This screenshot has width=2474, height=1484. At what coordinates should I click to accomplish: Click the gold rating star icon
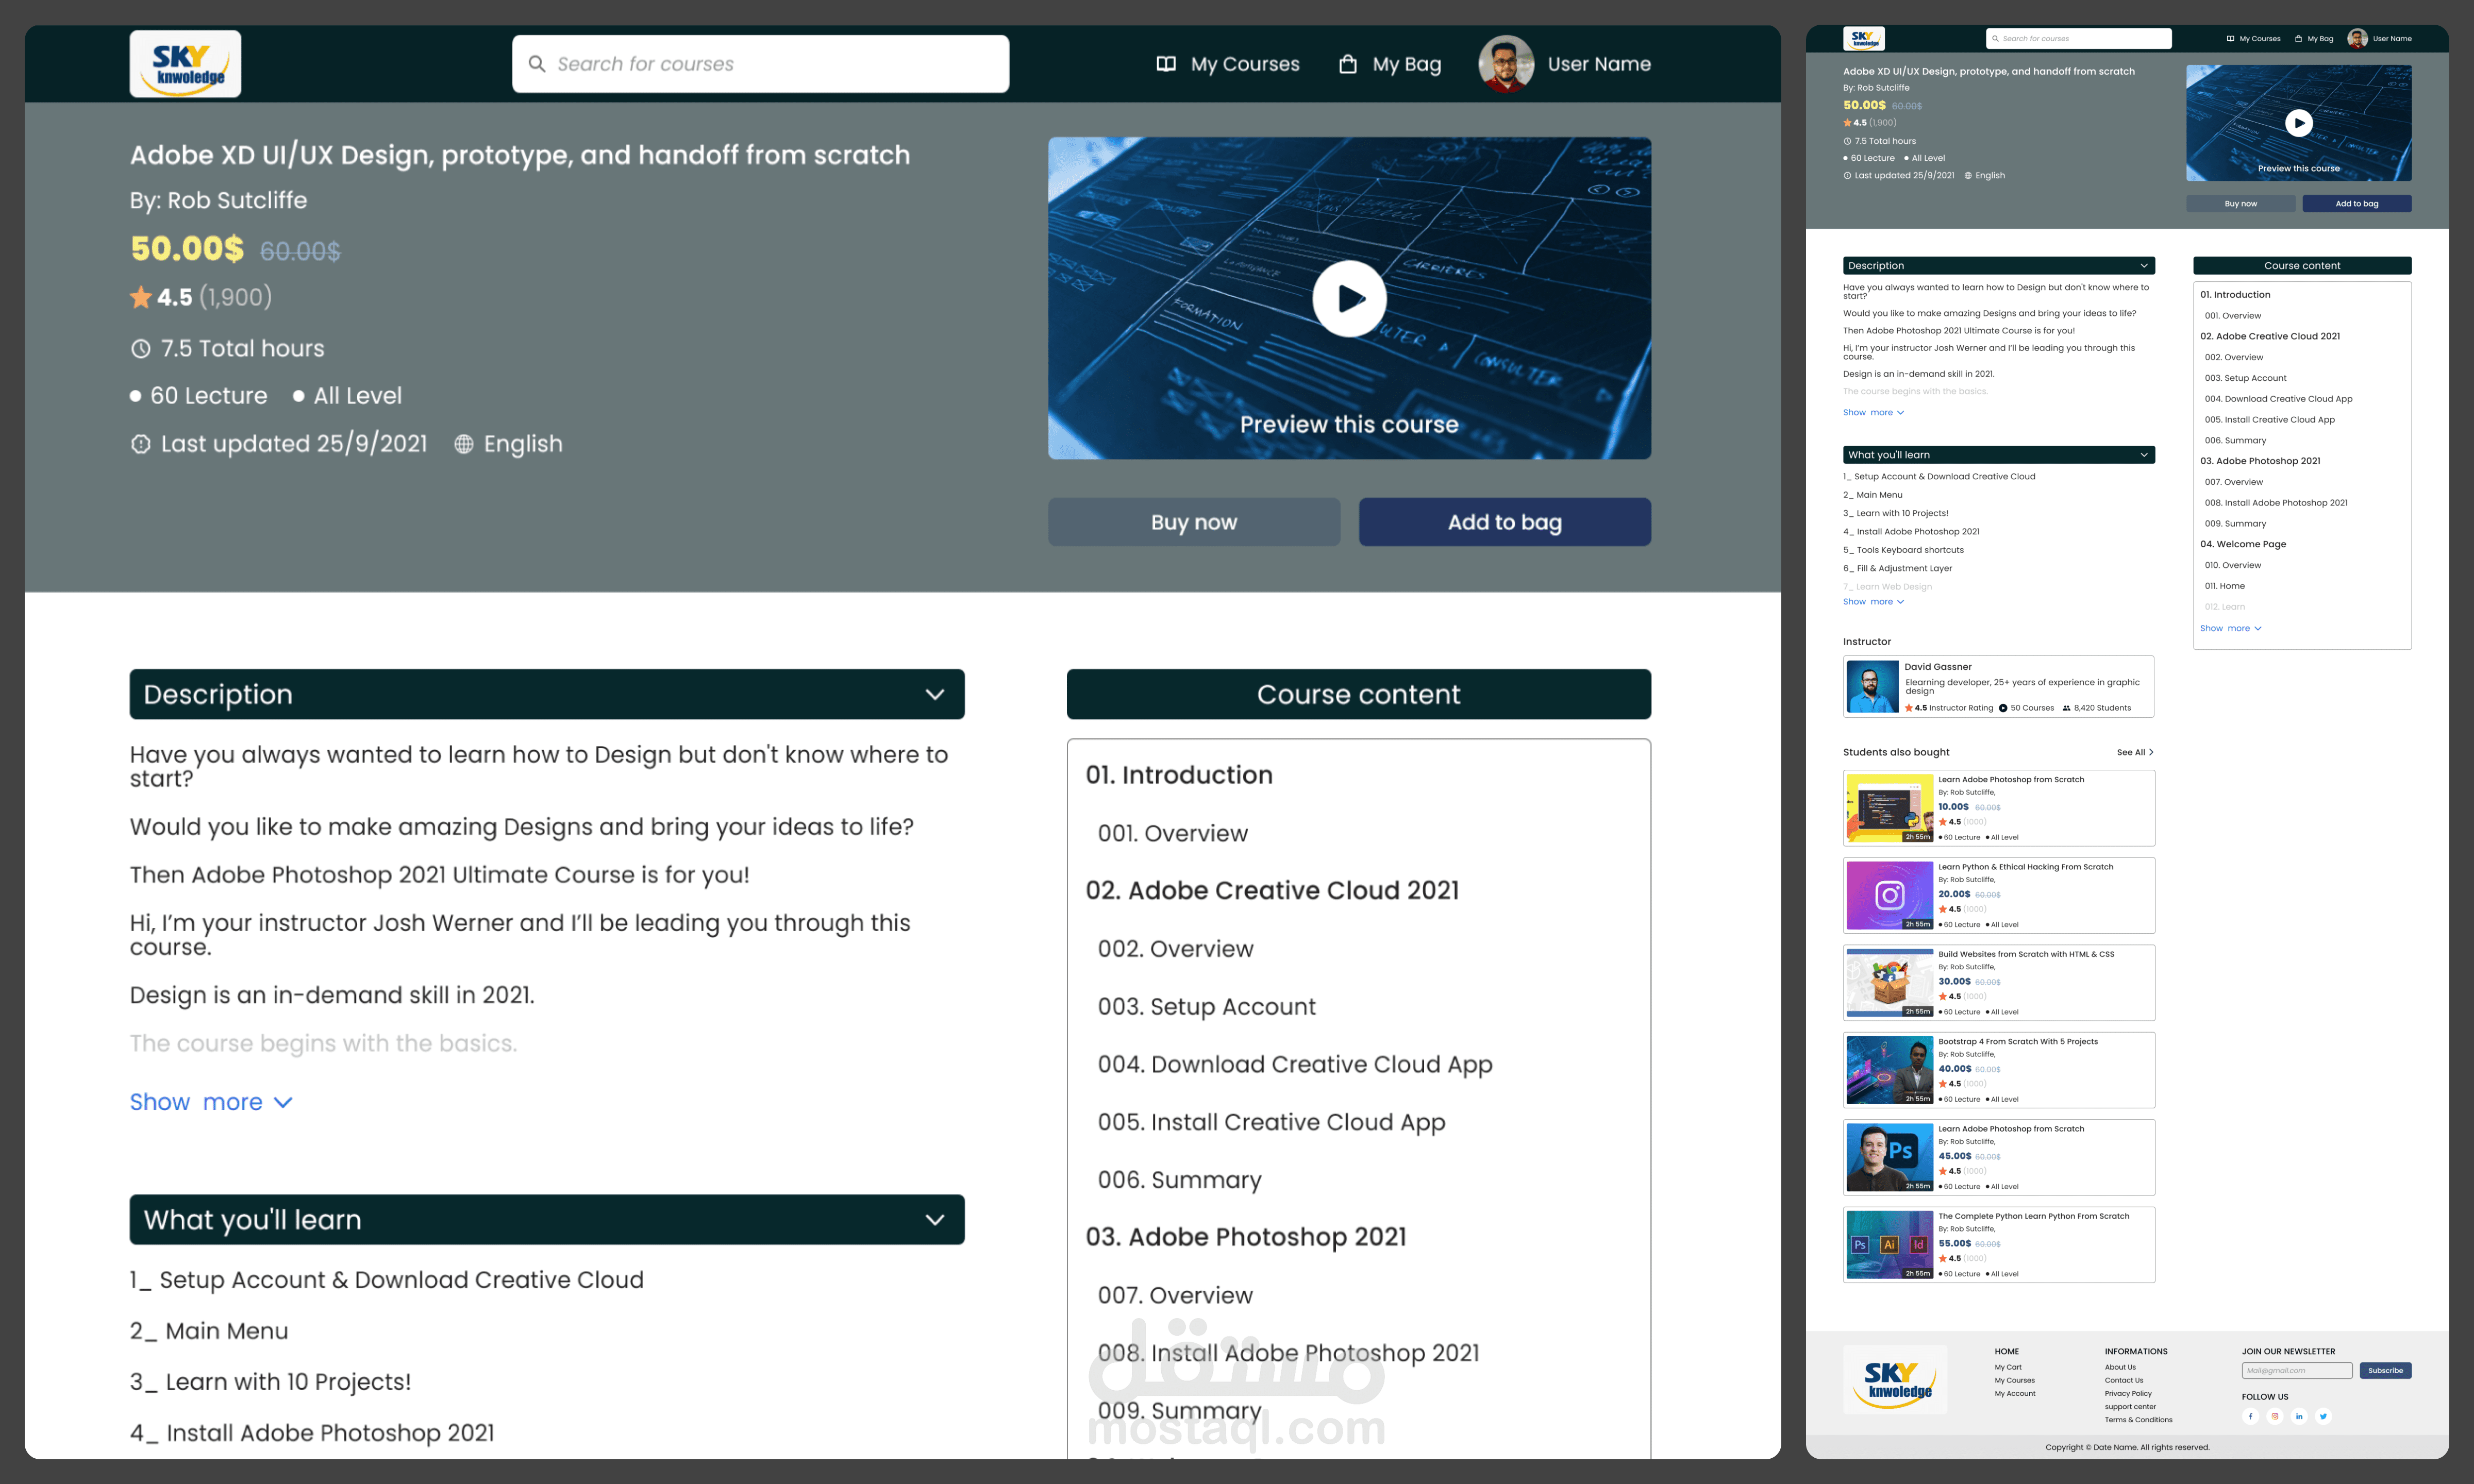[x=141, y=297]
